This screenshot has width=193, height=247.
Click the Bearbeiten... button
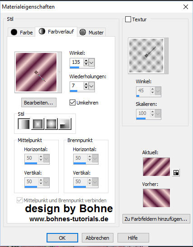tap(39, 103)
